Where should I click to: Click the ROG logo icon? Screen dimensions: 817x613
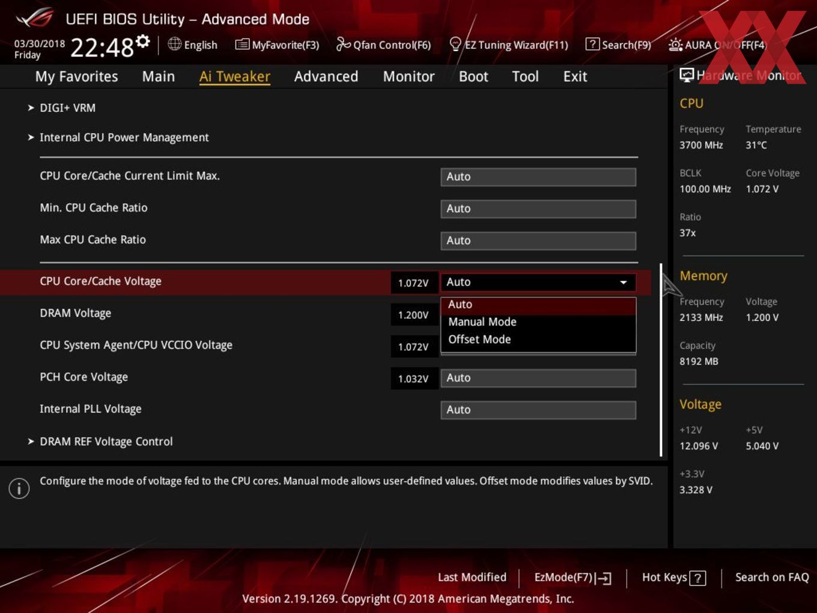35,18
